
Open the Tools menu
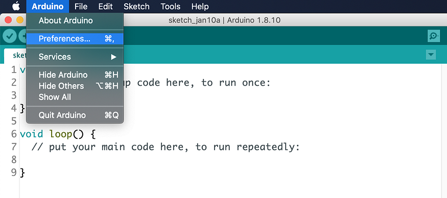(171, 6)
